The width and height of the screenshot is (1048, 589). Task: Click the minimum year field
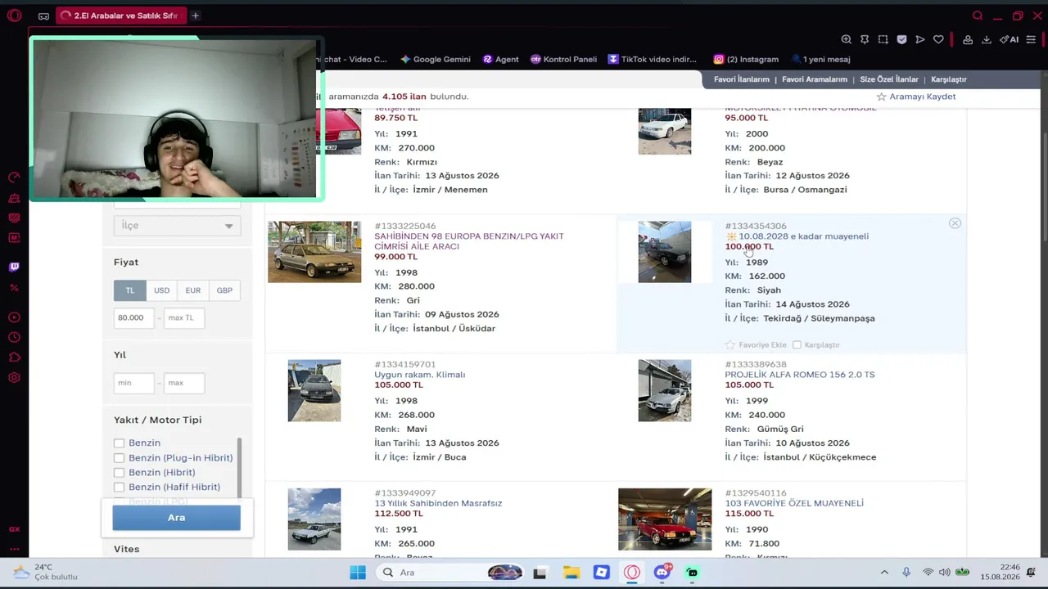(133, 383)
